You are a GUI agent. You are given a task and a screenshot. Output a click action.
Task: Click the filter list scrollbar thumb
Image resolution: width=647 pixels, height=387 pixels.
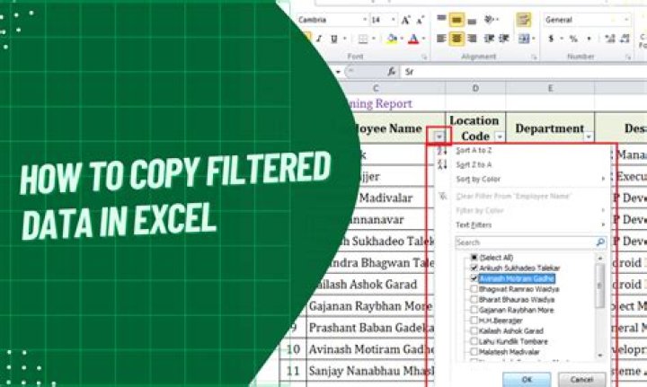[600, 286]
